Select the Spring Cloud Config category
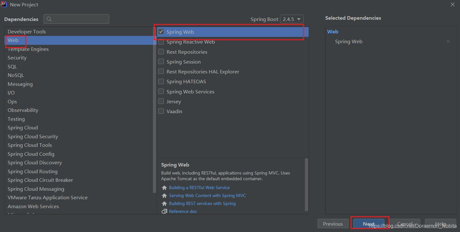Screen dimensions: 460x232 coord(31,154)
